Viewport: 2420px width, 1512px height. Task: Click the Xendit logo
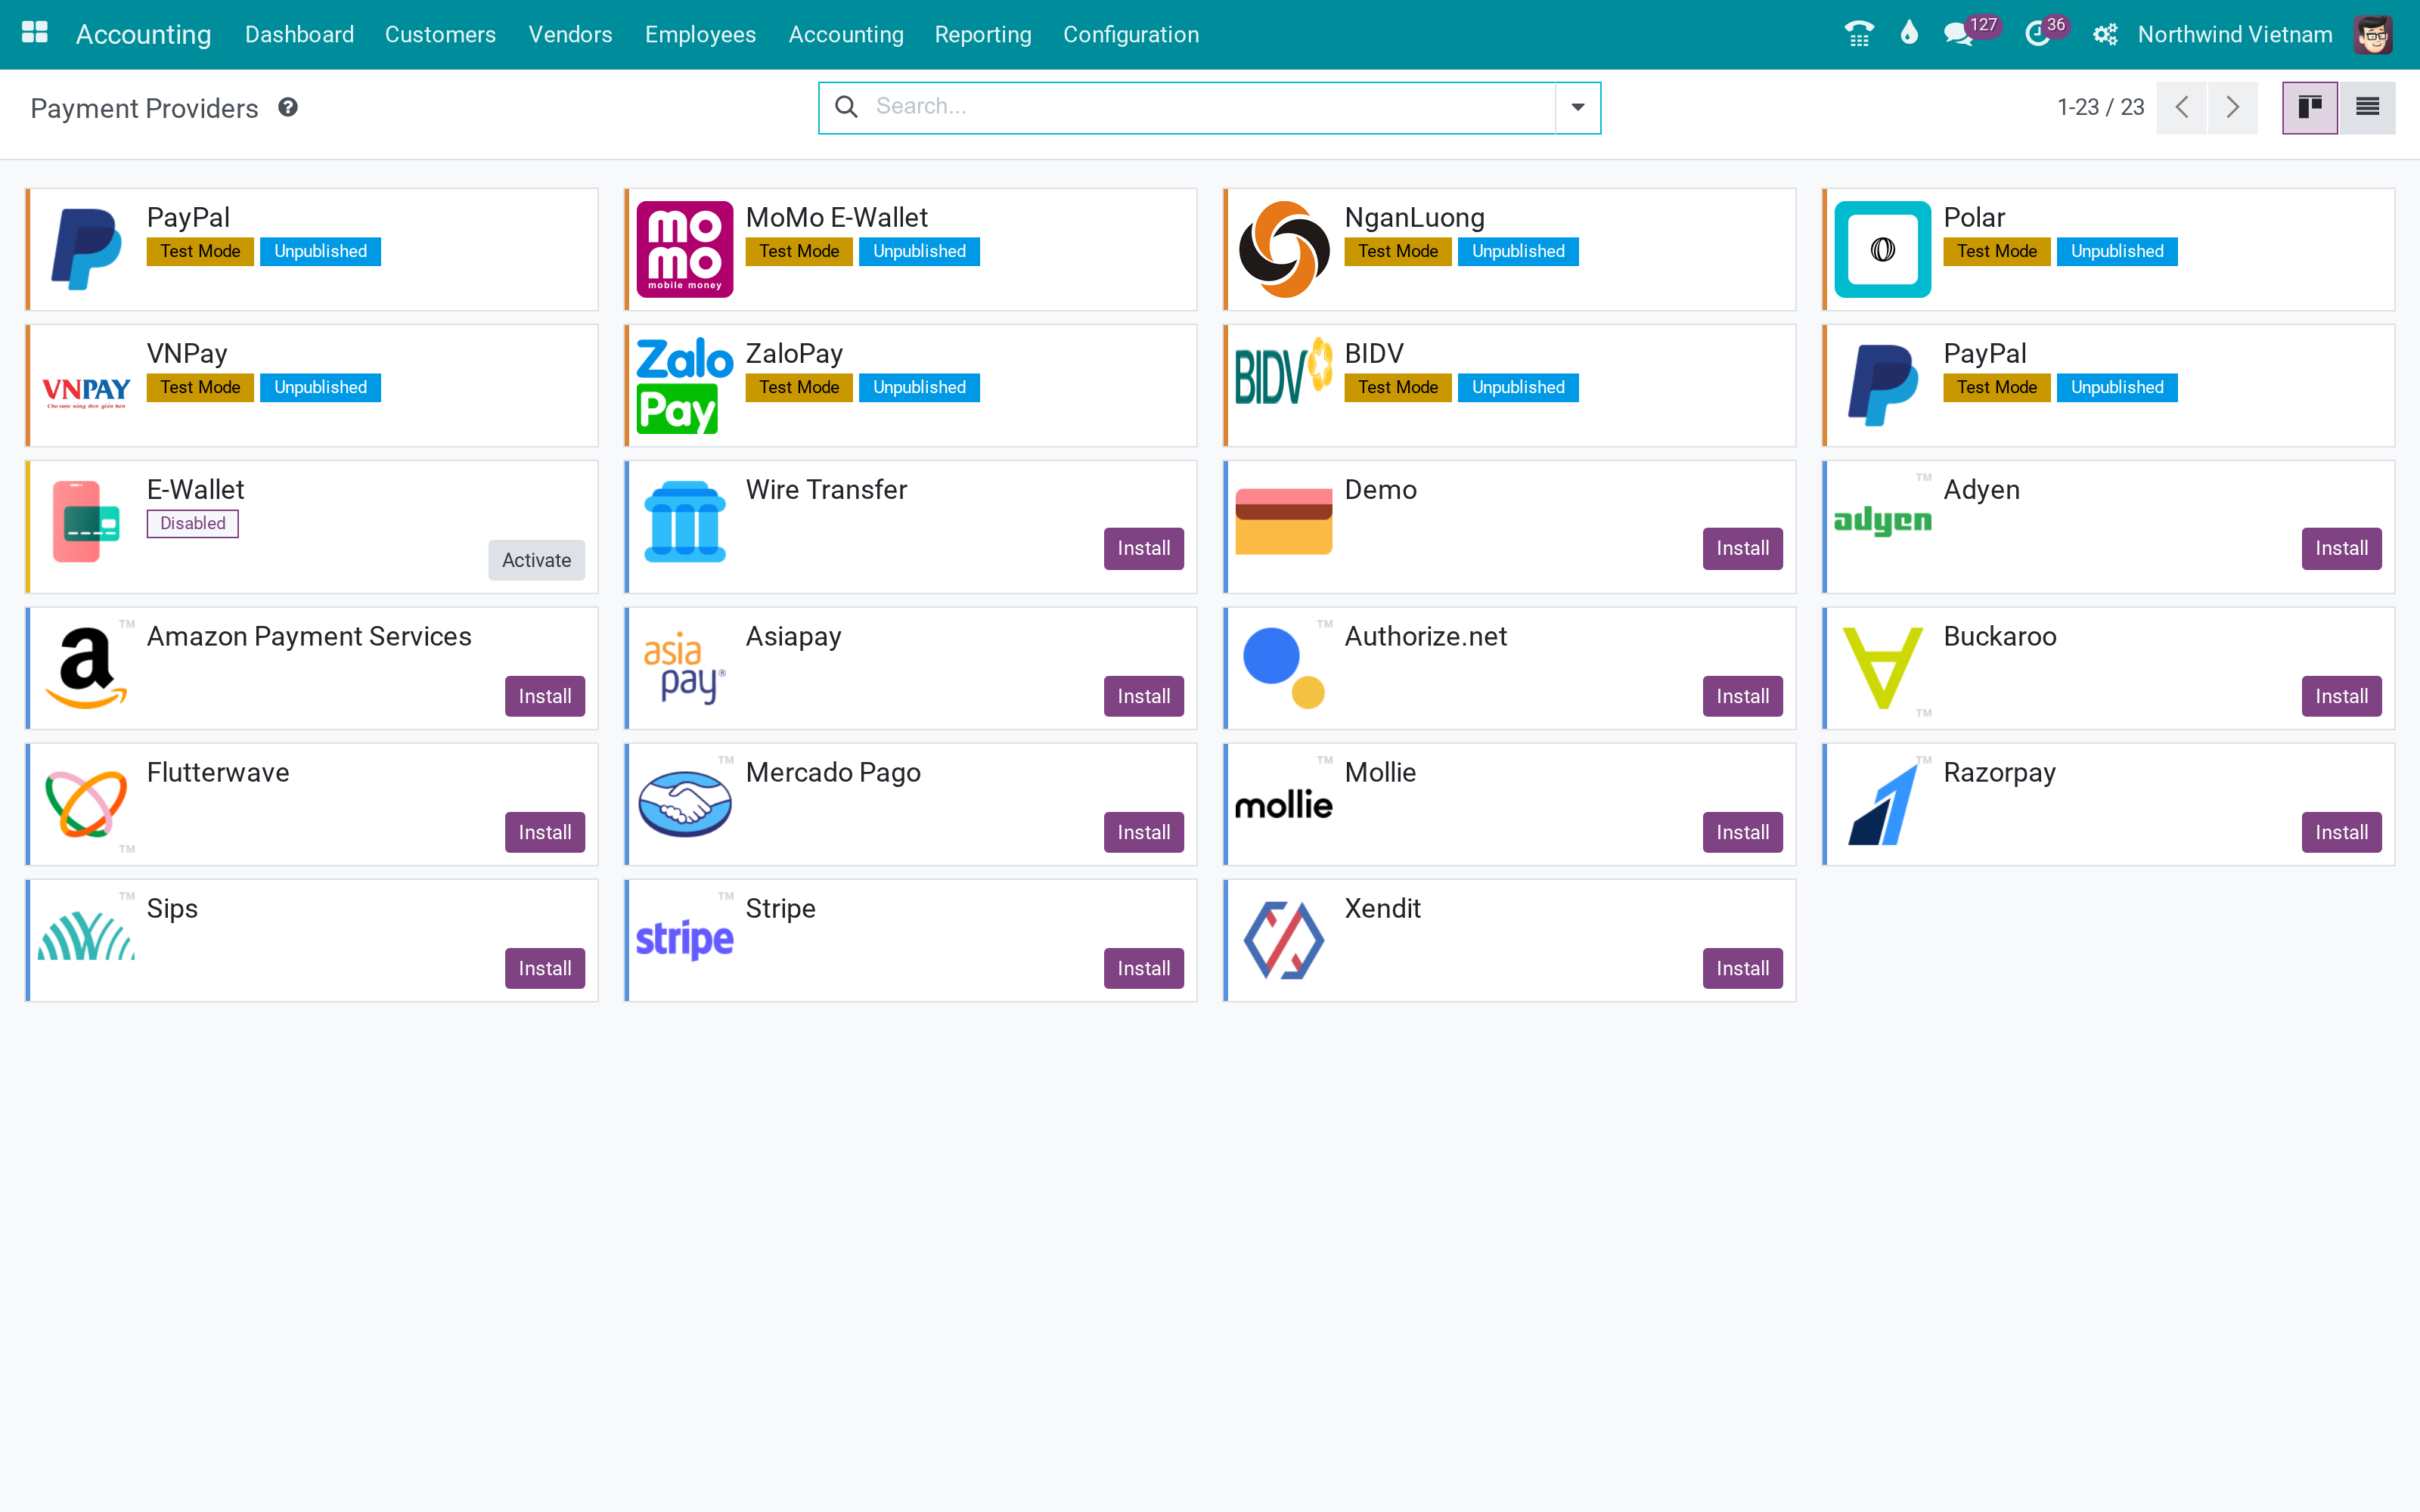1284,940
